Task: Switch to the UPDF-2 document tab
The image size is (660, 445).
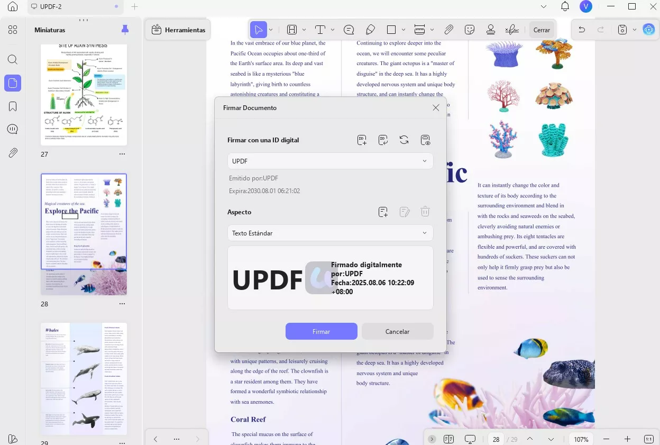Action: coord(74,7)
